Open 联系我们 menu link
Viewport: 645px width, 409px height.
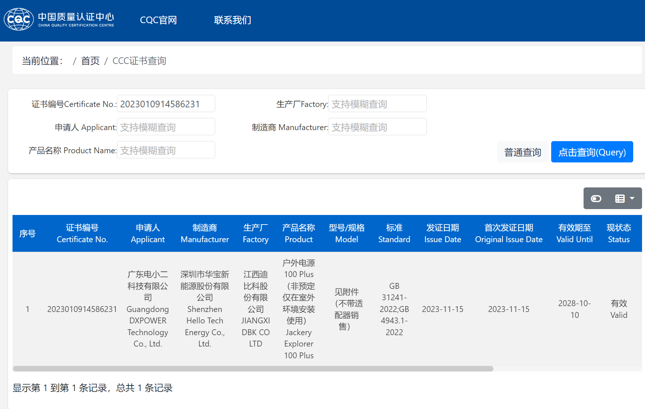click(x=233, y=20)
